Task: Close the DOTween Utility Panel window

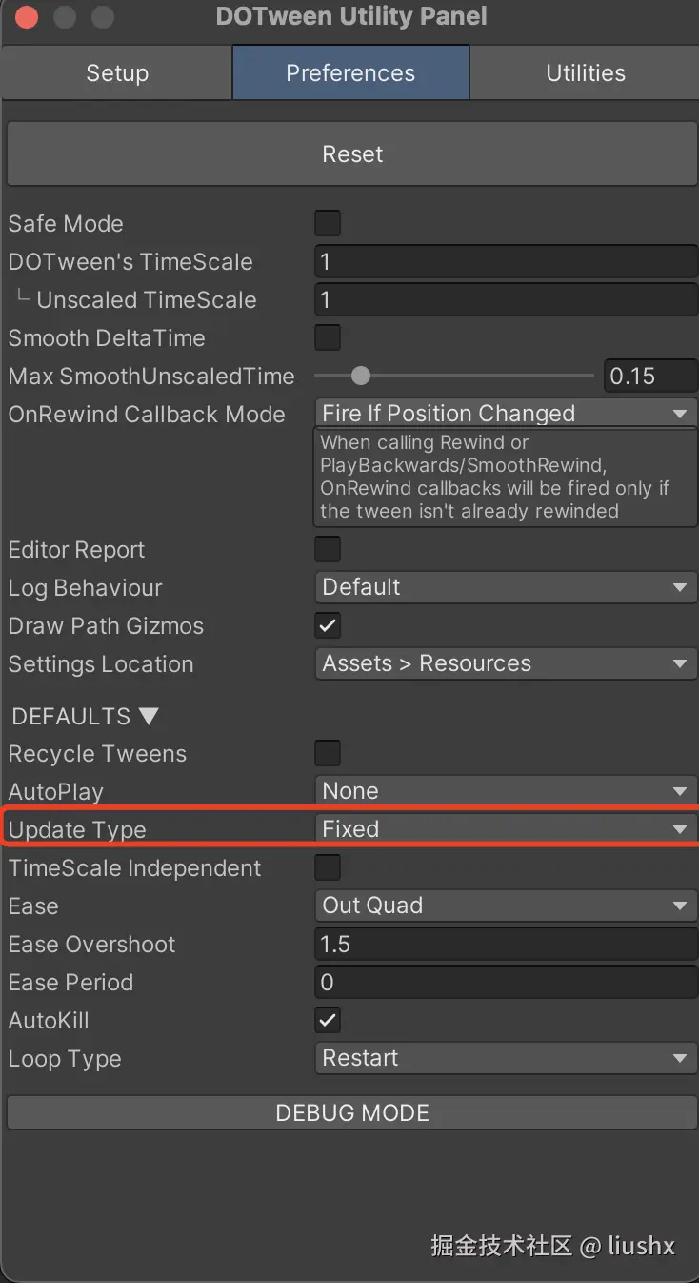Action: point(28,17)
